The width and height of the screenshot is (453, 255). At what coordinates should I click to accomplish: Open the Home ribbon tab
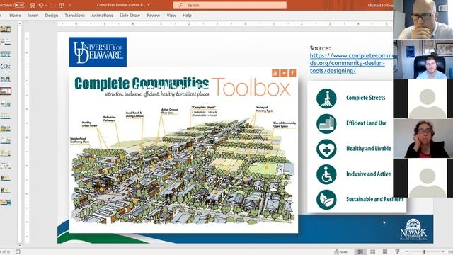point(15,16)
